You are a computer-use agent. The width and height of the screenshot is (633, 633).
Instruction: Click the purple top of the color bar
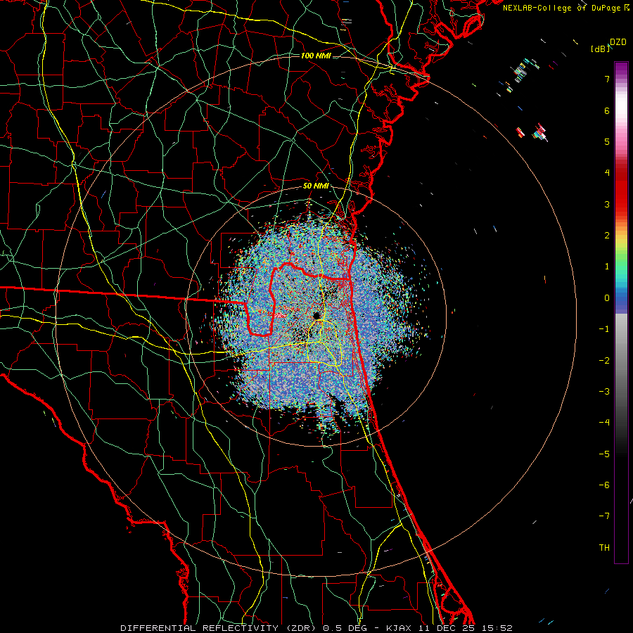(621, 68)
